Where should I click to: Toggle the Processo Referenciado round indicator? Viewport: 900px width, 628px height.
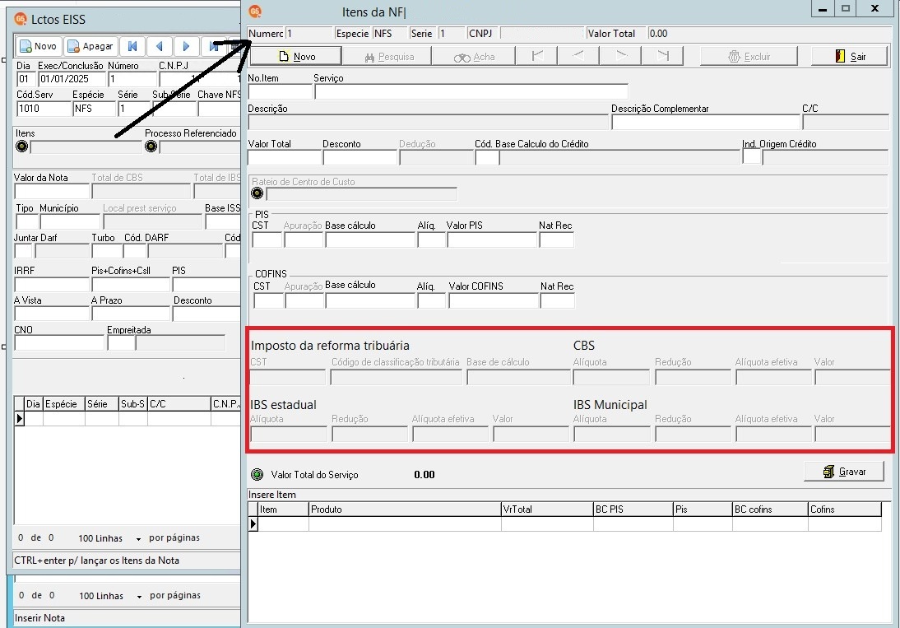click(x=151, y=147)
